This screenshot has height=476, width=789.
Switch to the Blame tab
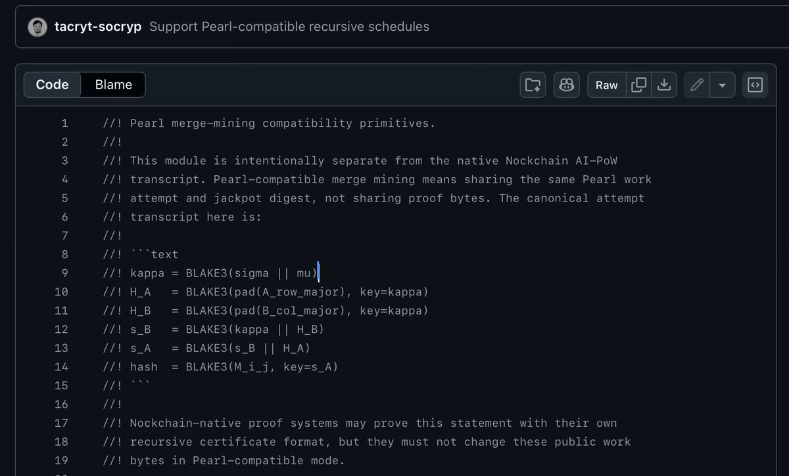coord(113,85)
